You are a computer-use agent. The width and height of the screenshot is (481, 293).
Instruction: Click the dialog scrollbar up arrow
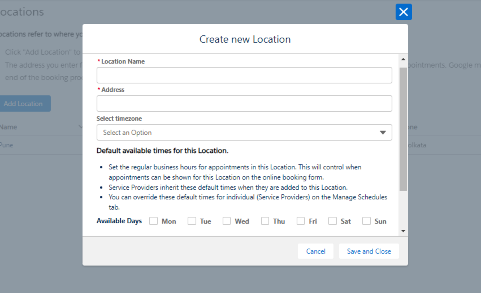pos(403,59)
